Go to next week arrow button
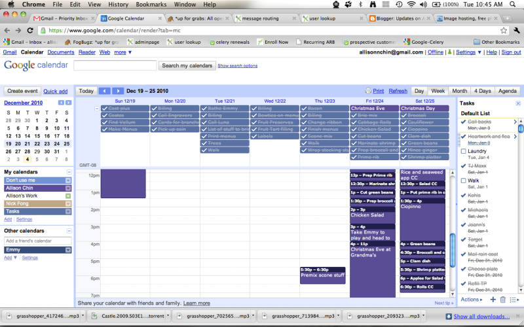This screenshot has width=524, height=327. pos(118,91)
